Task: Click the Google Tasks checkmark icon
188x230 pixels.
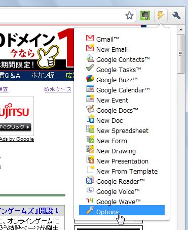Action: click(x=90, y=68)
